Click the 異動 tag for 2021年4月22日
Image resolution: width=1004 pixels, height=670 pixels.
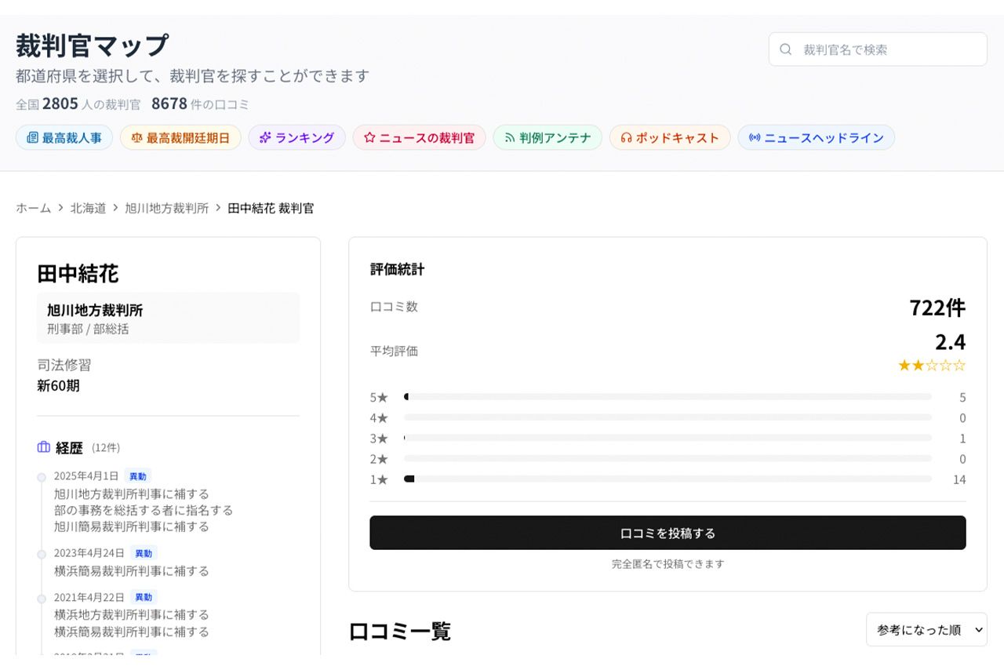point(143,597)
